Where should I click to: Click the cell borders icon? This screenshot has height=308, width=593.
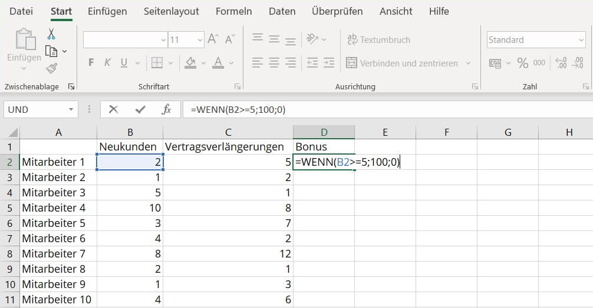point(157,62)
